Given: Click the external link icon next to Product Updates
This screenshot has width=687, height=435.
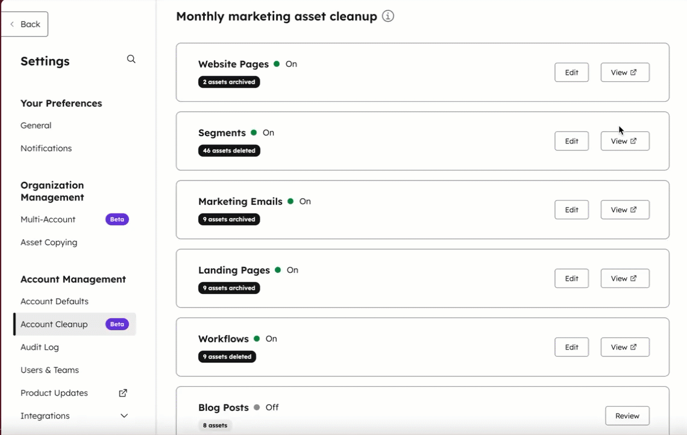Looking at the screenshot, I should tap(122, 392).
